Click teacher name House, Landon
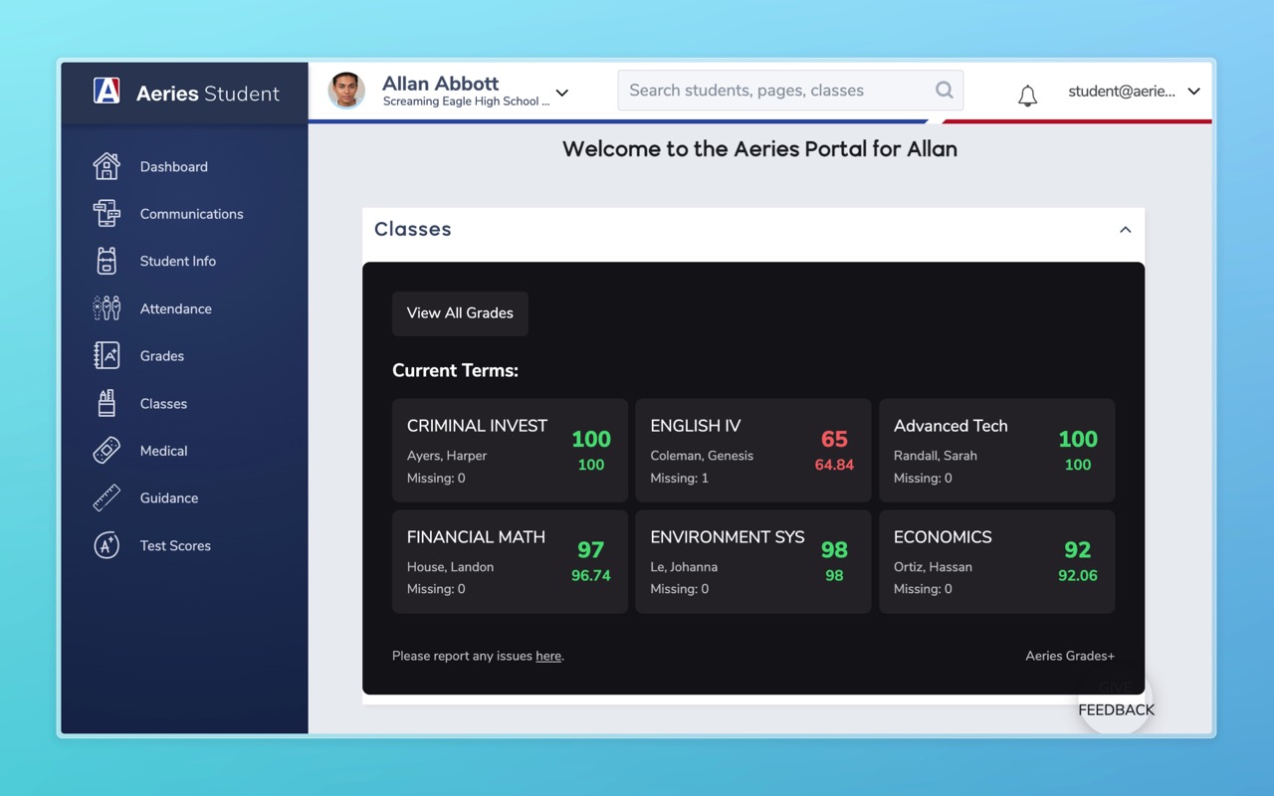The image size is (1274, 796). pyautogui.click(x=450, y=567)
